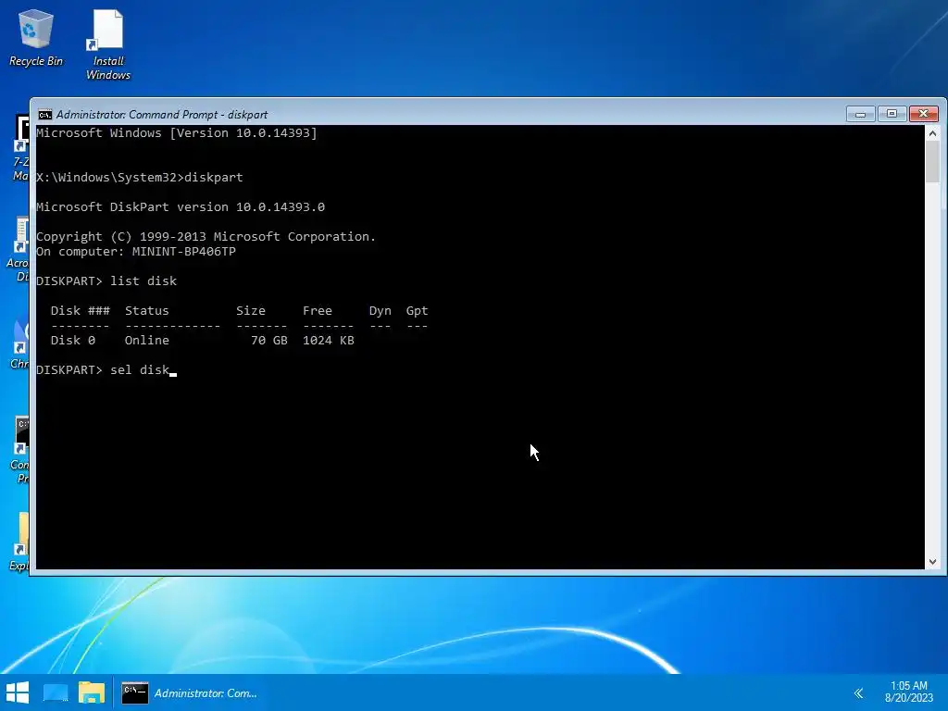948x711 pixels.
Task: Click the 'Status' column header
Action: pos(147,311)
